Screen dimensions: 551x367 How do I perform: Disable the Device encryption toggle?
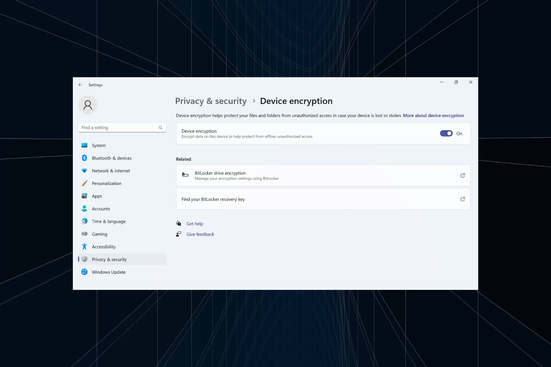coord(446,133)
